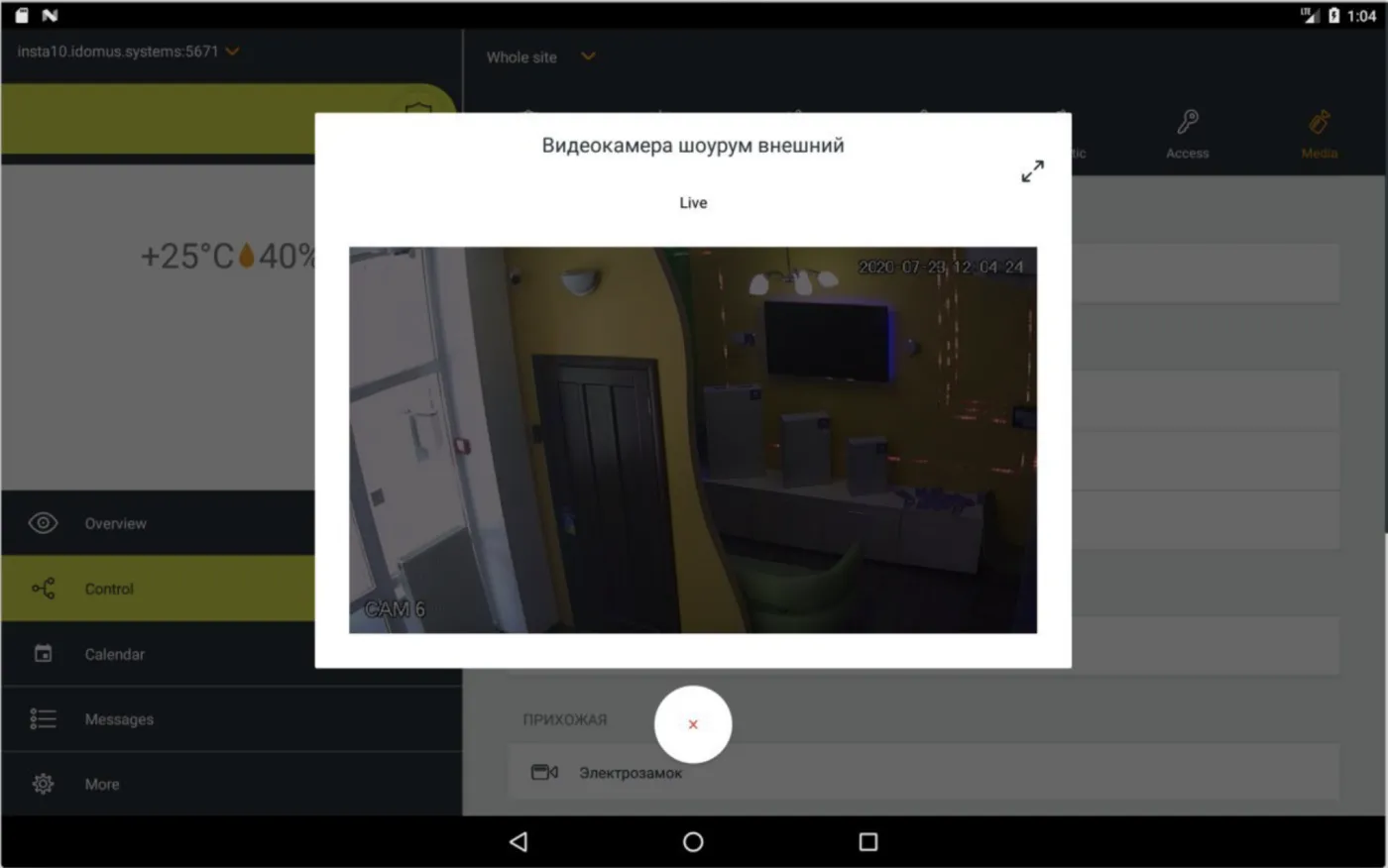Viewport: 1388px width, 868px height.
Task: Close the camera popup with red X
Action: click(x=693, y=724)
